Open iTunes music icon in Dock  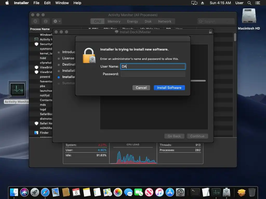[159, 193]
